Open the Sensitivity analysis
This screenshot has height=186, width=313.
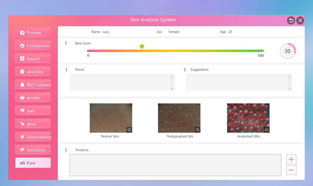point(33,150)
